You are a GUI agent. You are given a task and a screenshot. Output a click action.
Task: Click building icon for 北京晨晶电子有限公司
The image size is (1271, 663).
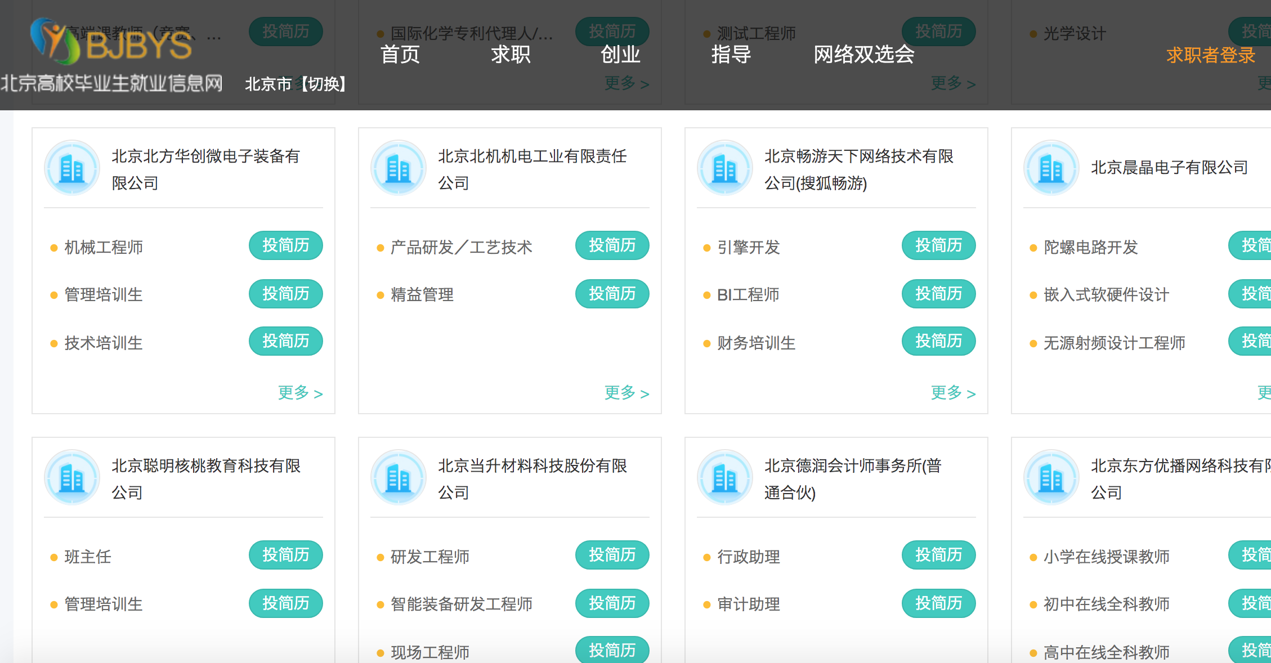tap(1051, 168)
